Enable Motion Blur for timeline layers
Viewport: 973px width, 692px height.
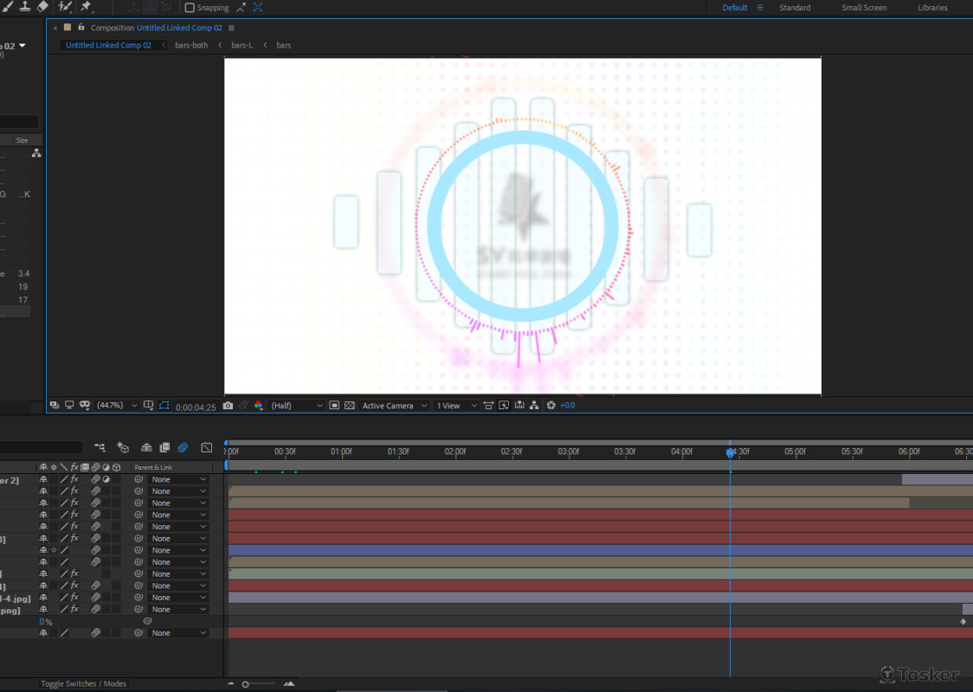(183, 448)
